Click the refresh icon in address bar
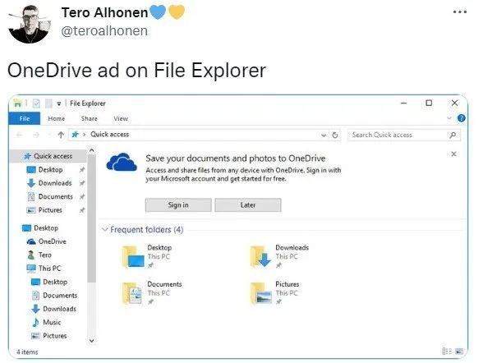This screenshot has height=363, width=483. click(x=335, y=135)
